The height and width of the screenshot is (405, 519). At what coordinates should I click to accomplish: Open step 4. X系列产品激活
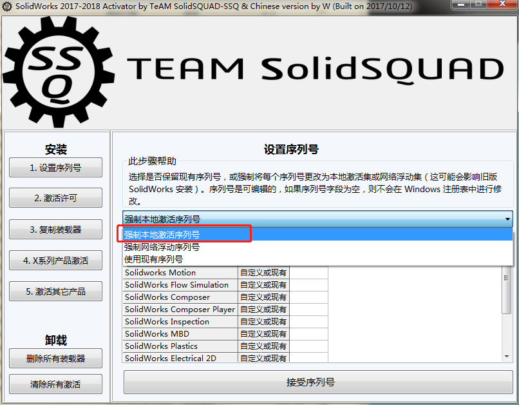point(55,261)
